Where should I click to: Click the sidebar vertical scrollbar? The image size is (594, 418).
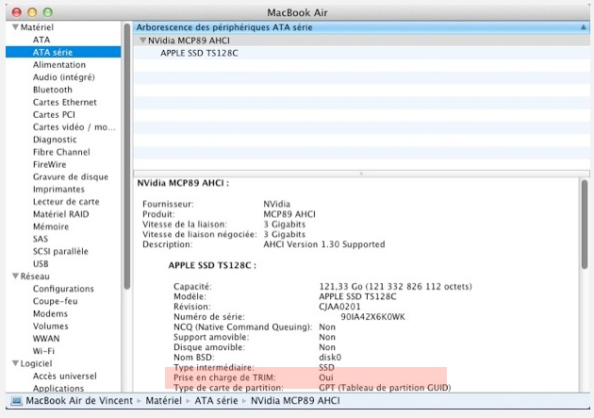pyautogui.click(x=127, y=156)
